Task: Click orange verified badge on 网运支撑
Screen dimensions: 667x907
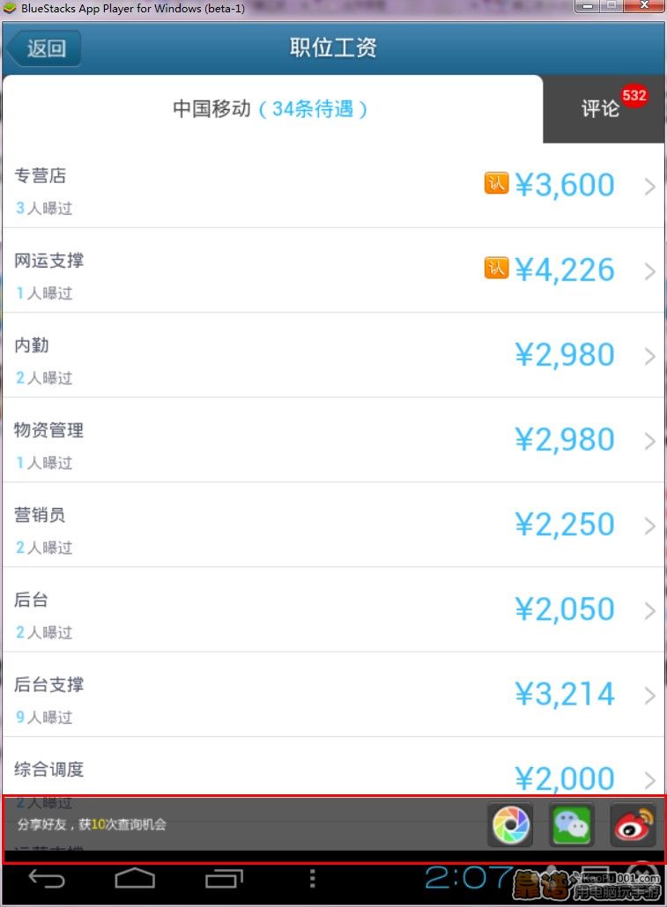Action: point(496,268)
